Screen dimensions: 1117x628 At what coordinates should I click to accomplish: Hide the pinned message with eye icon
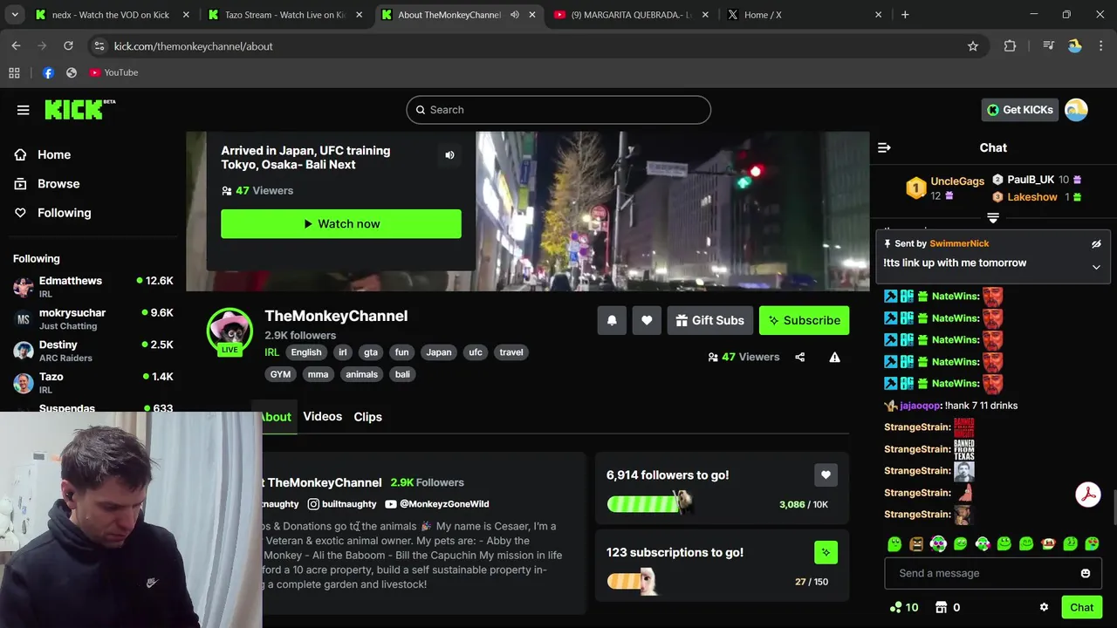1096,244
